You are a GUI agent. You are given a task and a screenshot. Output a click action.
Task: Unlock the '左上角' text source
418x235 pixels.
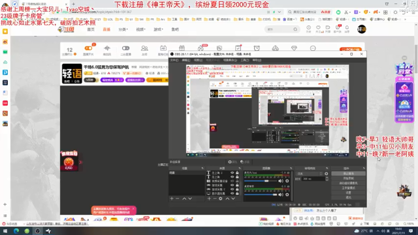[x=237, y=177]
